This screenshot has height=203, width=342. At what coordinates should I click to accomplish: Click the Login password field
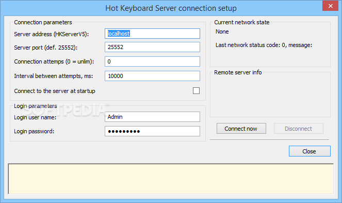click(x=152, y=131)
